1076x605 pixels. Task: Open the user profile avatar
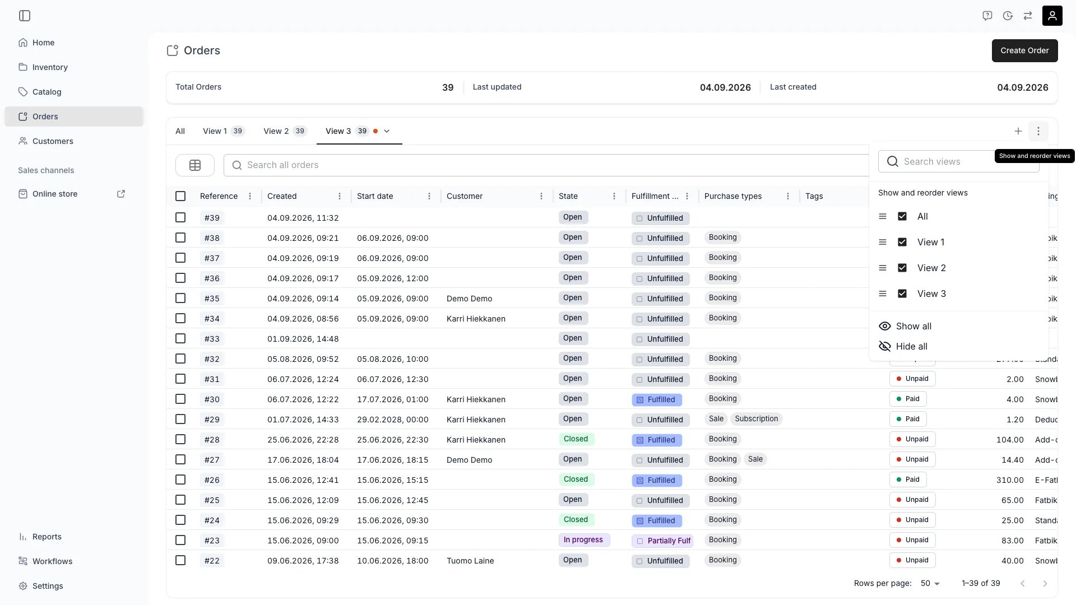pos(1052,16)
